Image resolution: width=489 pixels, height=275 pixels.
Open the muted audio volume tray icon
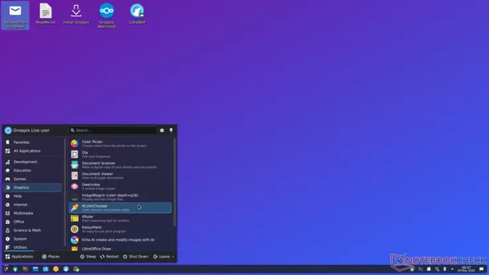[421, 269]
